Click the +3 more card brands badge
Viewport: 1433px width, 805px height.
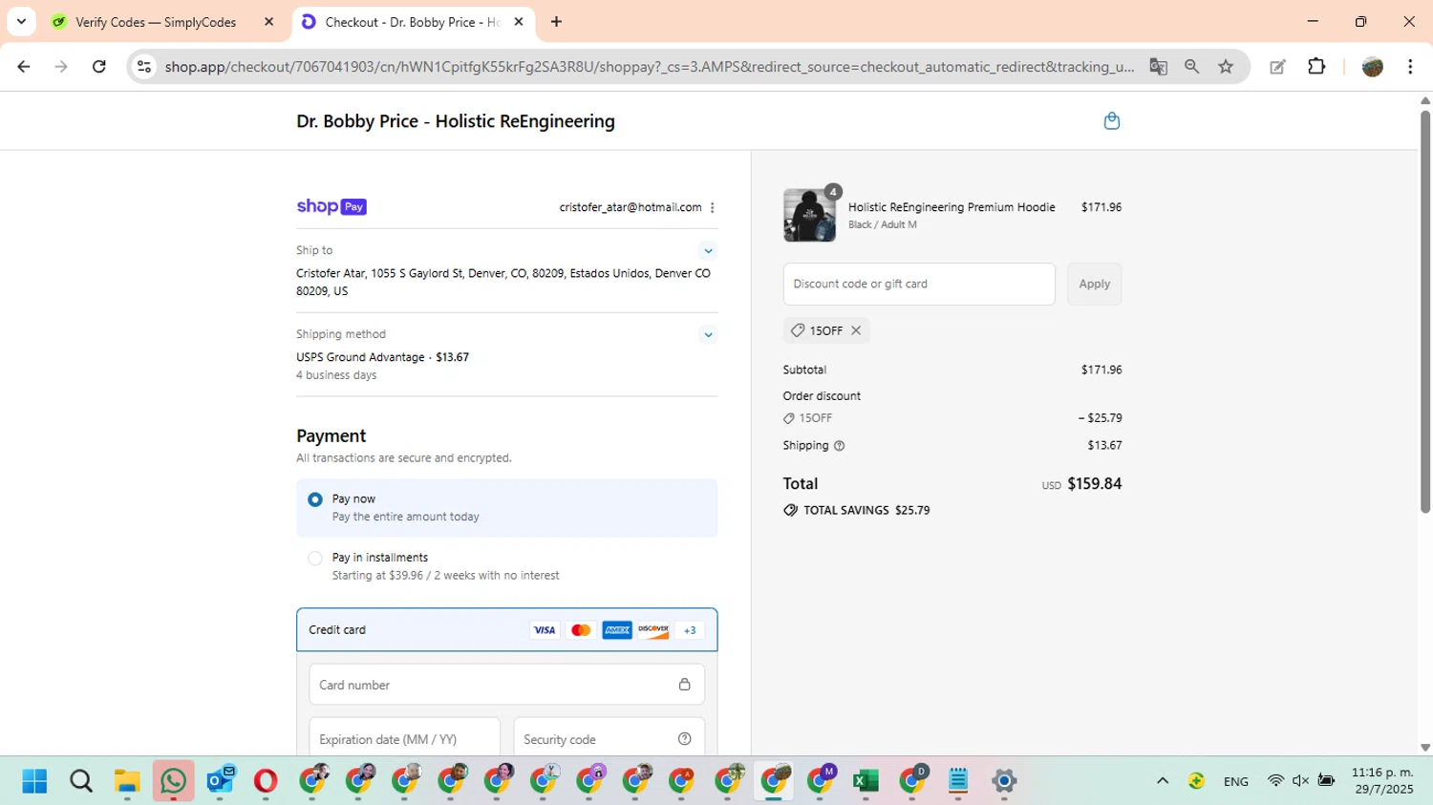pos(690,630)
